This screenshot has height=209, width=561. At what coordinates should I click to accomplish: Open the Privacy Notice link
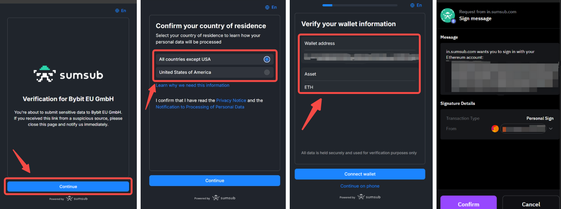coord(231,100)
